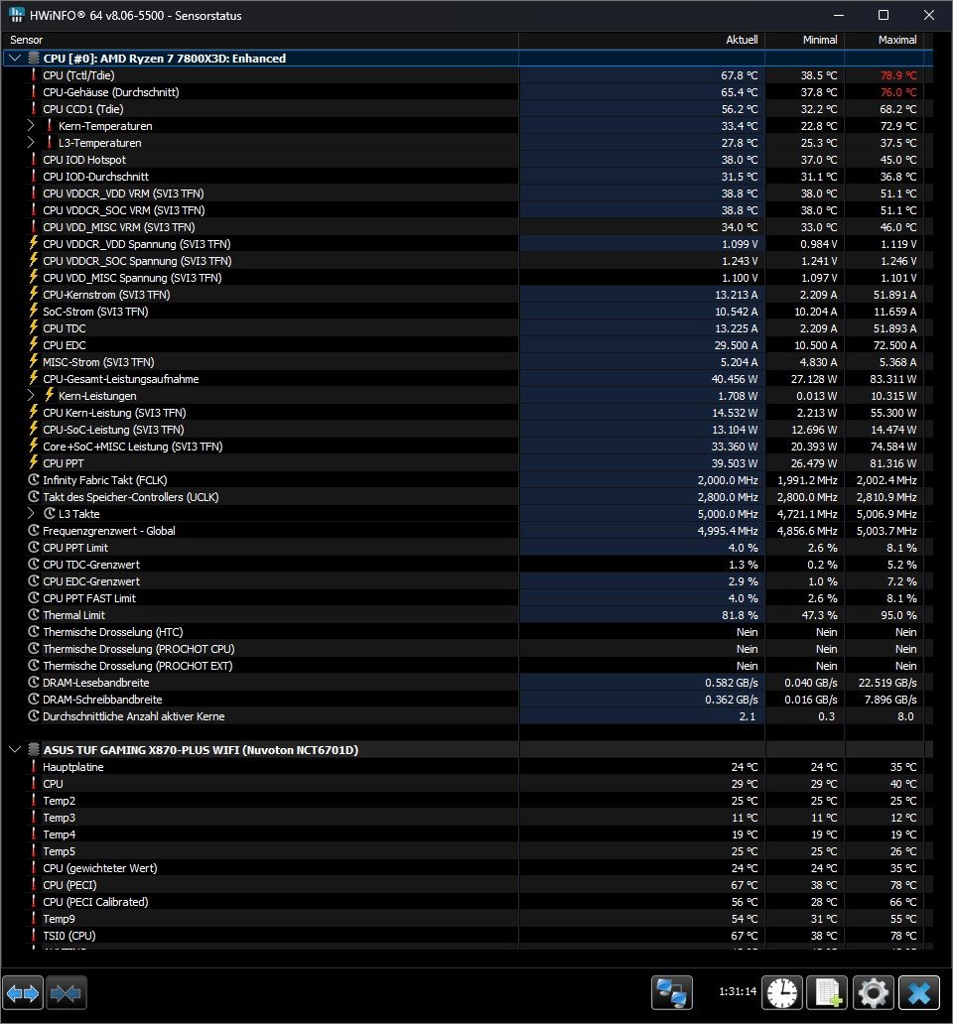The image size is (953, 1024).
Task: Click the collapse view arrows button
Action: (66, 993)
